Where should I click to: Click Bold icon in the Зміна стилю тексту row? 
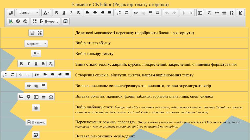(x=21, y=64)
